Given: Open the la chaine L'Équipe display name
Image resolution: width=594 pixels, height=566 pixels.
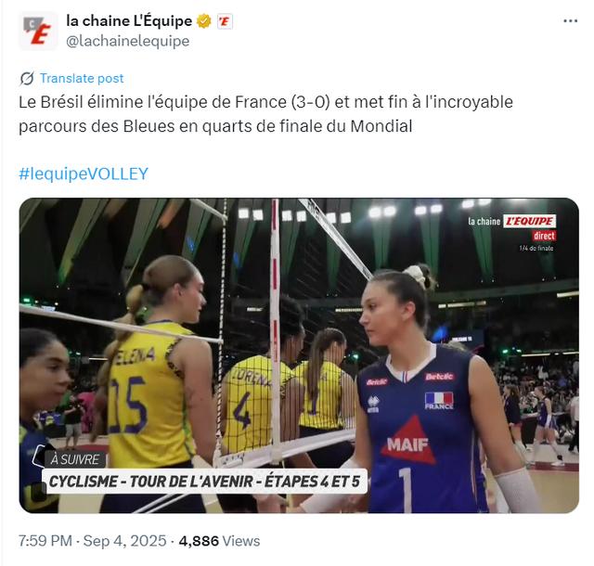Looking at the screenshot, I should click(x=129, y=21).
